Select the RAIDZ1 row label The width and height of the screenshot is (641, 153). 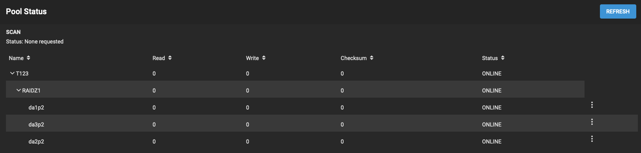pos(31,91)
